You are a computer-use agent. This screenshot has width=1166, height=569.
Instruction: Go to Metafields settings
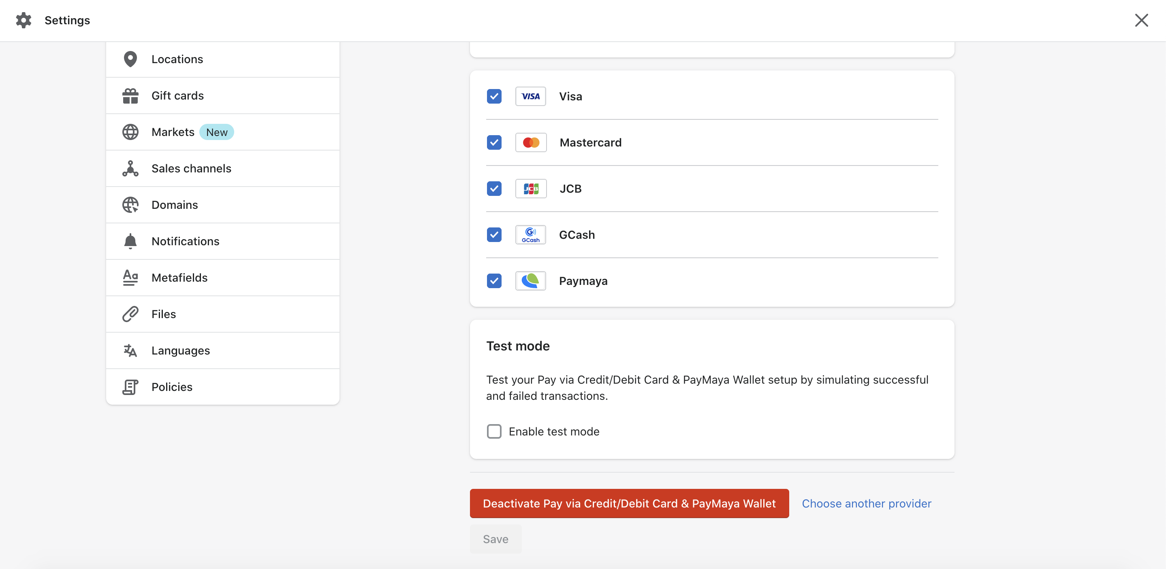click(179, 278)
